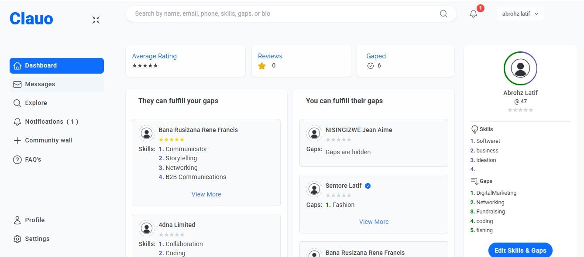Click the Explore magnifier icon

tap(17, 103)
